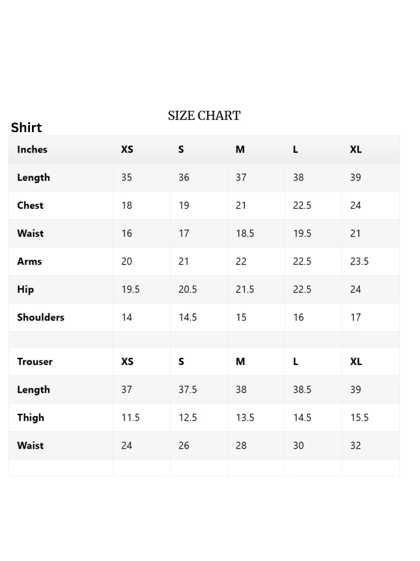Select the M column header in trouser table
The height and width of the screenshot is (561, 420).
click(x=240, y=362)
